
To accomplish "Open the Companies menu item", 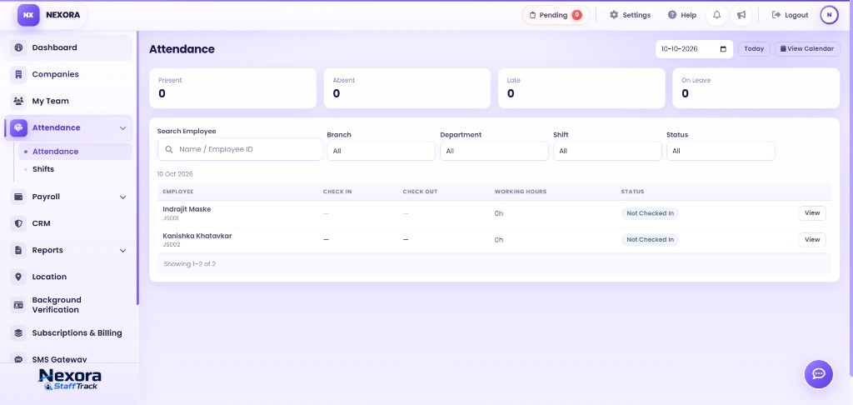I will pyautogui.click(x=70, y=74).
